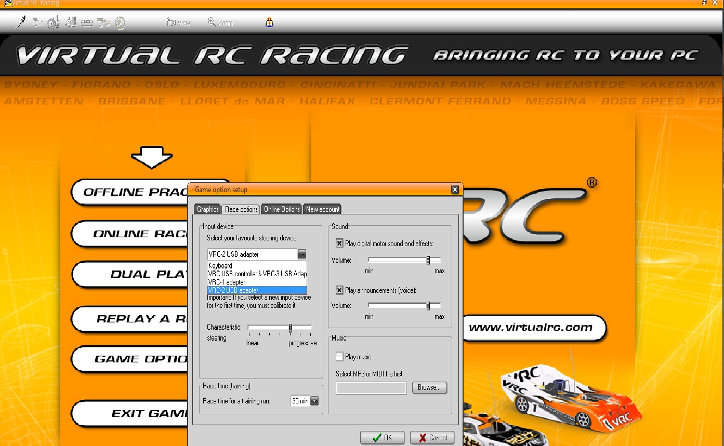Click the Replay a Race menu button
This screenshot has height=446, width=724.
(x=130, y=319)
